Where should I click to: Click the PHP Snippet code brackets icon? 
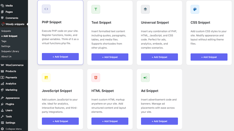click(46, 9)
